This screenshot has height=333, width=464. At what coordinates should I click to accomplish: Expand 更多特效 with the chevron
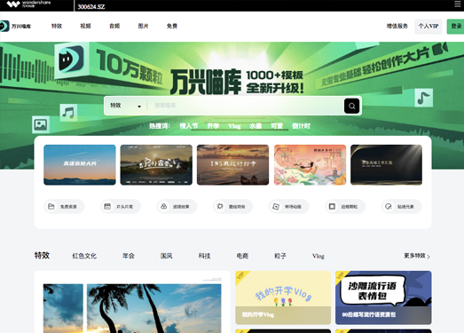pyautogui.click(x=429, y=257)
